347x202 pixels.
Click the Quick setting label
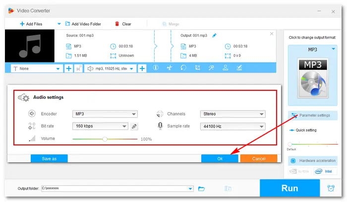point(306,130)
